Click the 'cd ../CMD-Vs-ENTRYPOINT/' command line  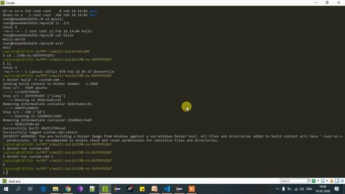29,56
